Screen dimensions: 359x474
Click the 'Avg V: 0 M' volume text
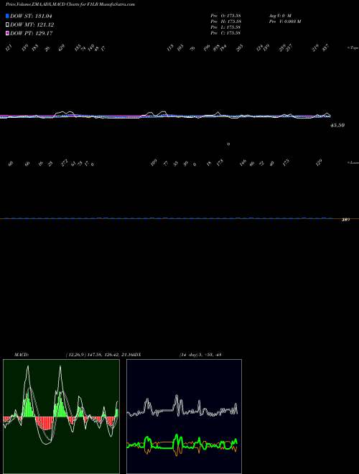click(x=280, y=16)
